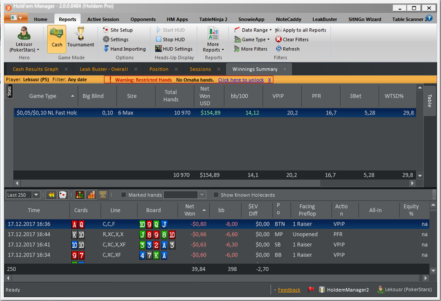This screenshot has height=301, width=441.
Task: Open Site Setup
Action: [x=118, y=30]
